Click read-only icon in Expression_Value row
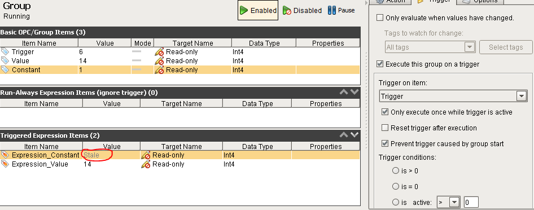The image size is (534, 210). tap(146, 164)
